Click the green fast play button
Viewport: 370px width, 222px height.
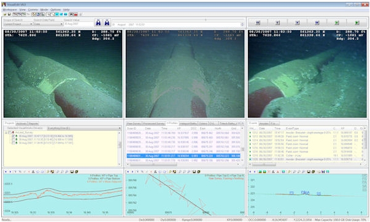point(357,23)
